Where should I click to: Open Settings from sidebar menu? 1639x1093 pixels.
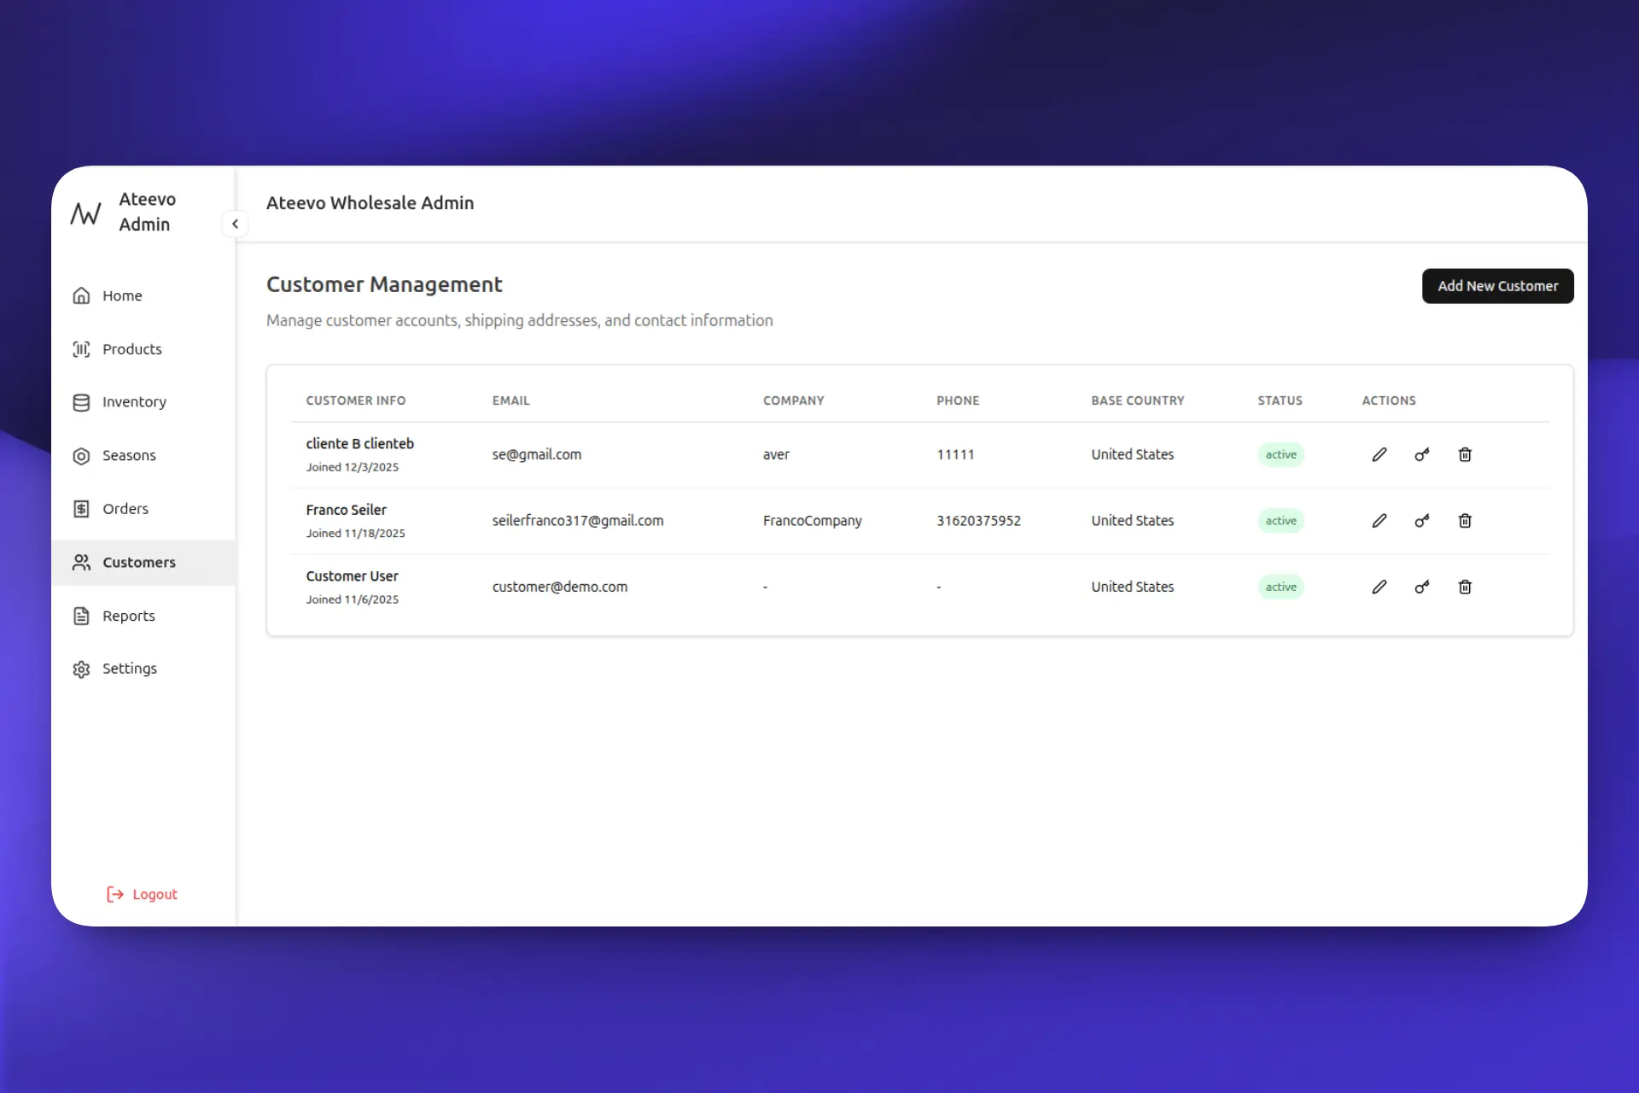tap(143, 669)
